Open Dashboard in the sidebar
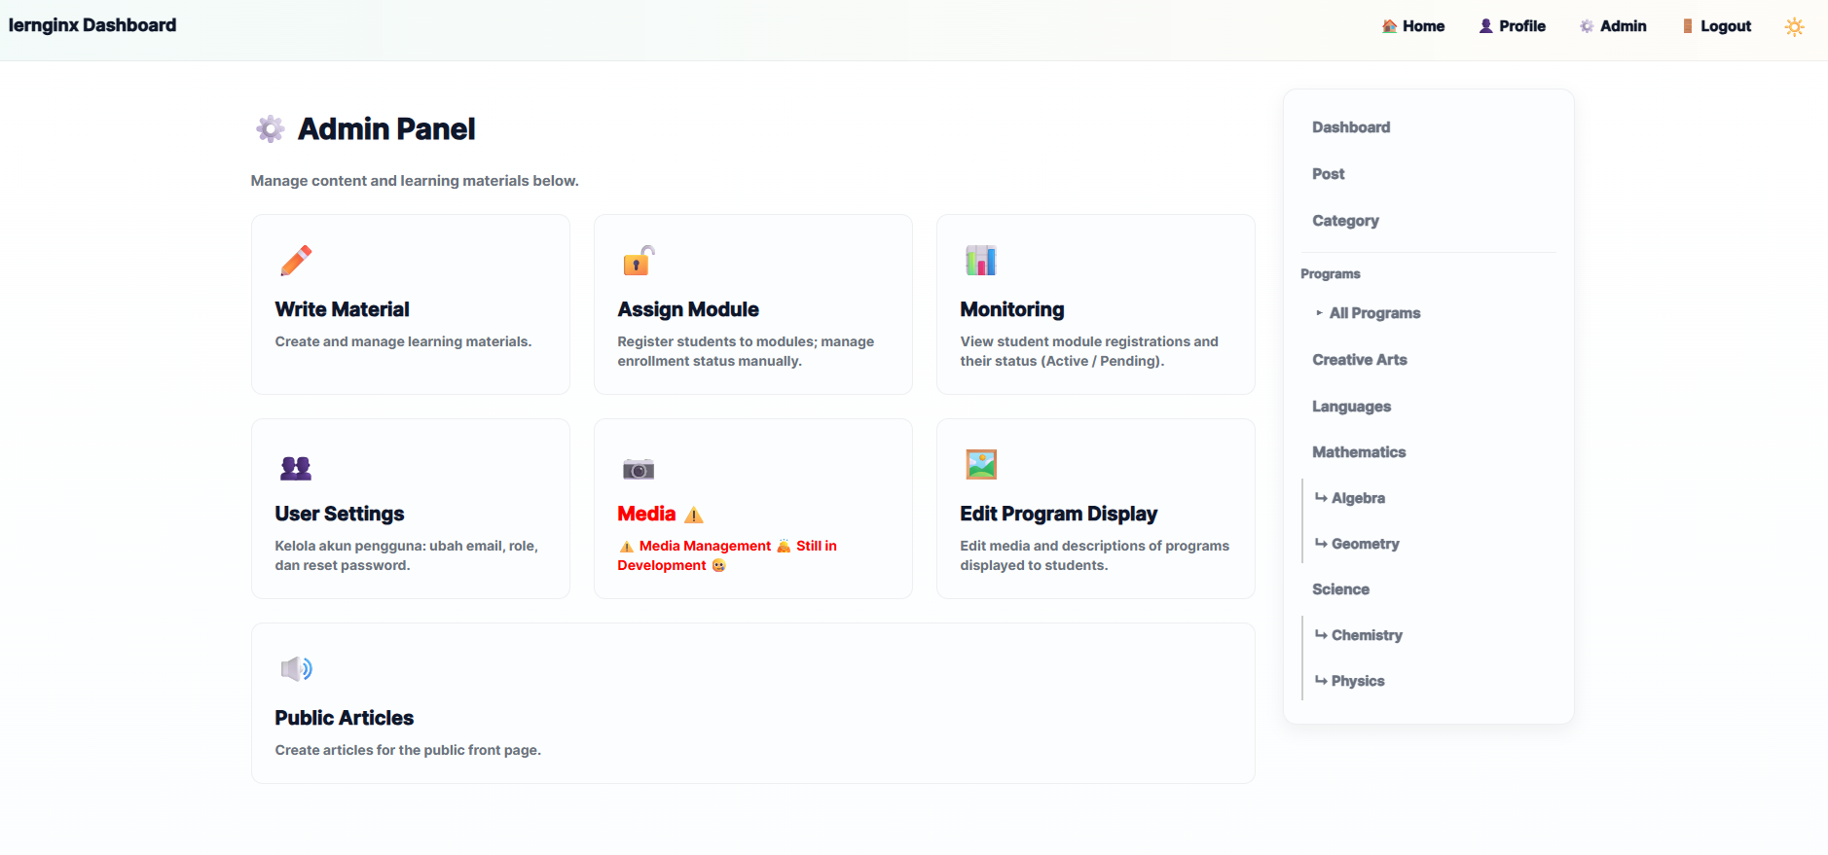Screen dimensions: 1828x855 click(x=1351, y=127)
